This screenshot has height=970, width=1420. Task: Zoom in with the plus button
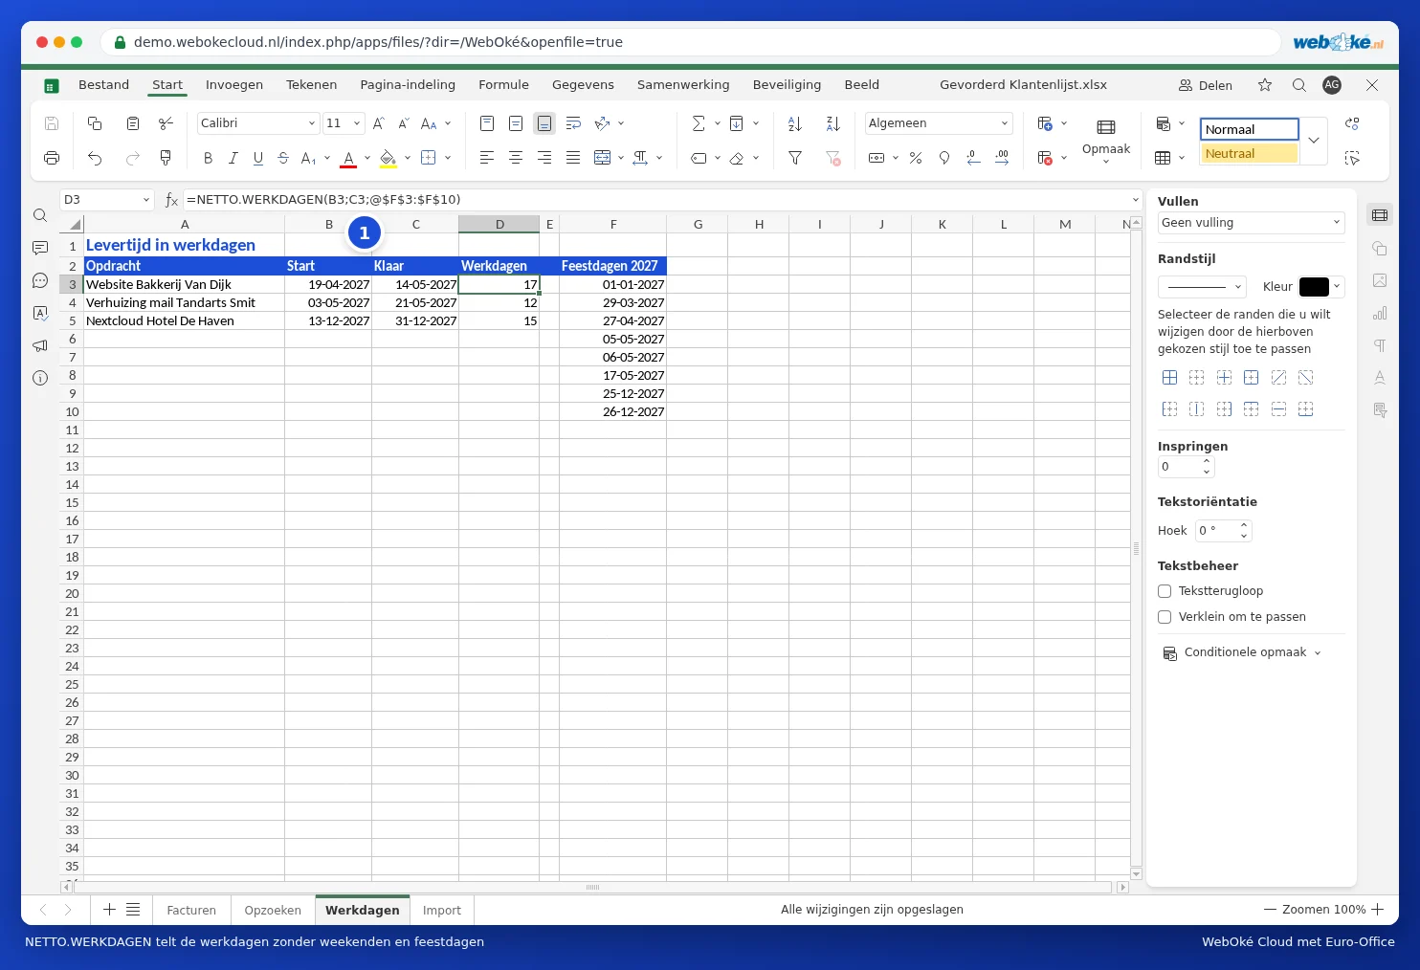pyautogui.click(x=1378, y=910)
